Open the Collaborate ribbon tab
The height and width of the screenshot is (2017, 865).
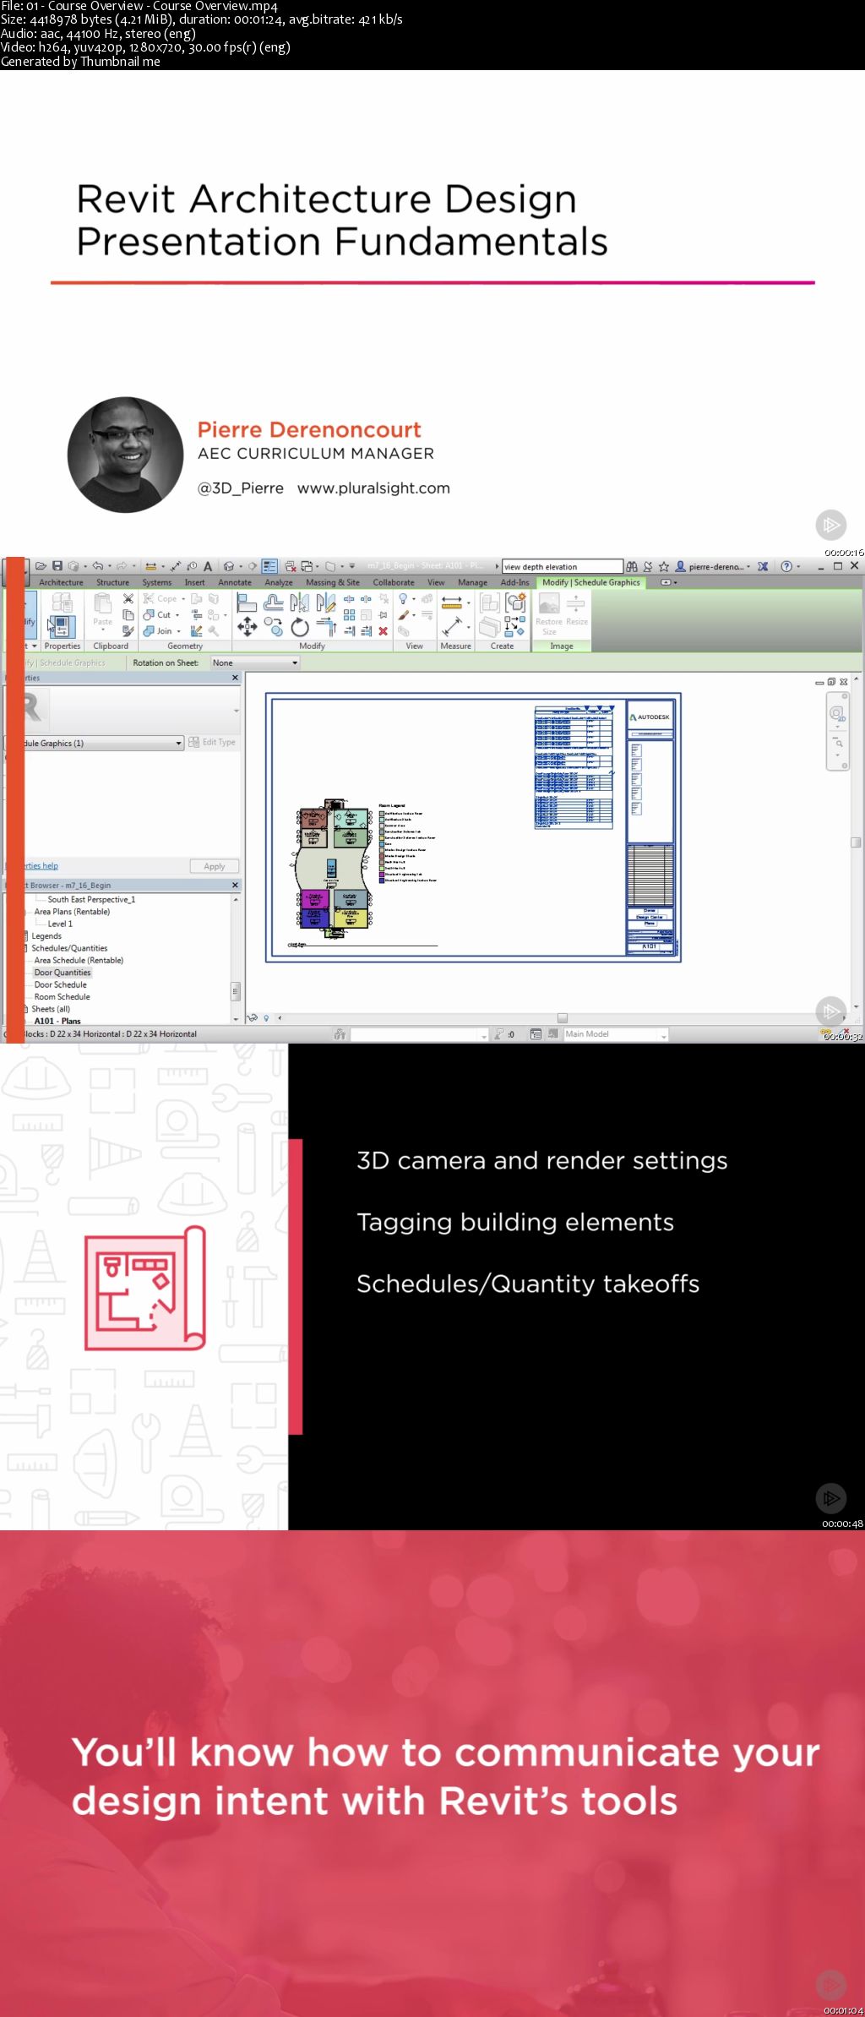pyautogui.click(x=394, y=583)
